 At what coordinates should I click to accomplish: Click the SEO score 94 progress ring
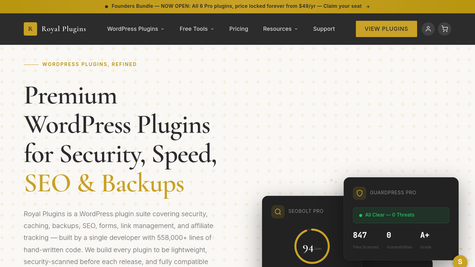pos(312,246)
